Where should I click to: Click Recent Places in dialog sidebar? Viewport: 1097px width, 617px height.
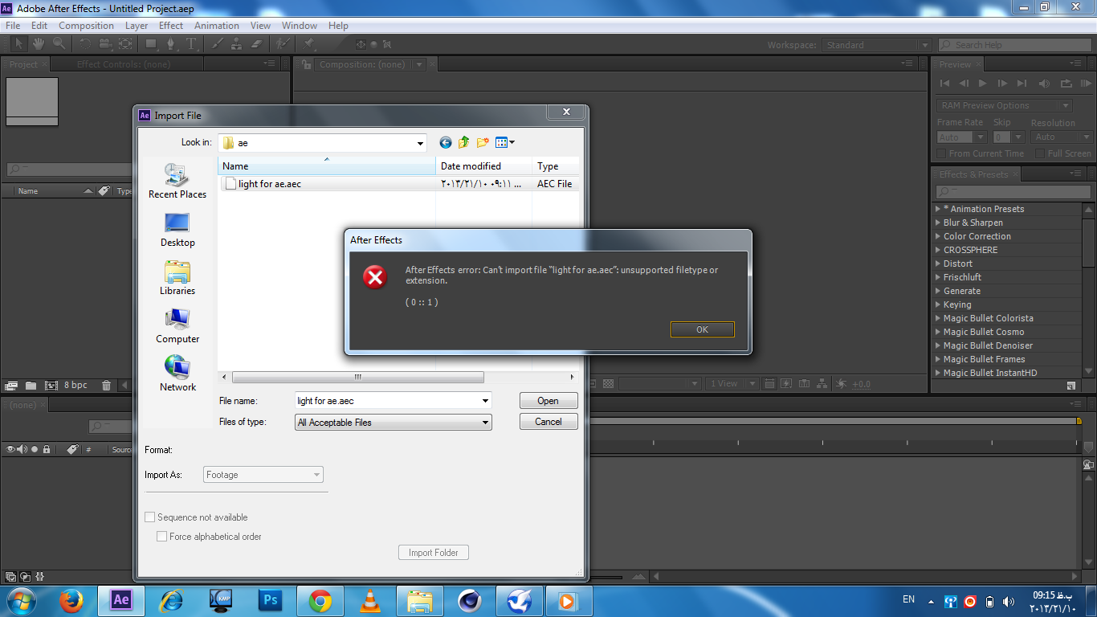[x=177, y=181]
